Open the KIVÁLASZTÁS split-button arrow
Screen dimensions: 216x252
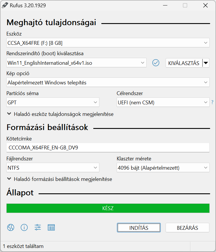206,63
